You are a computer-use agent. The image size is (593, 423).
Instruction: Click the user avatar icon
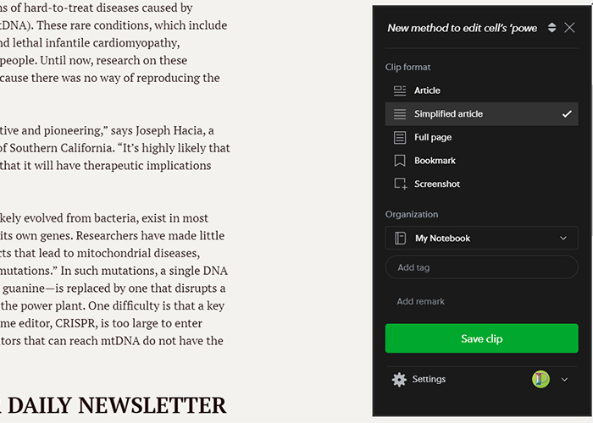(x=540, y=380)
